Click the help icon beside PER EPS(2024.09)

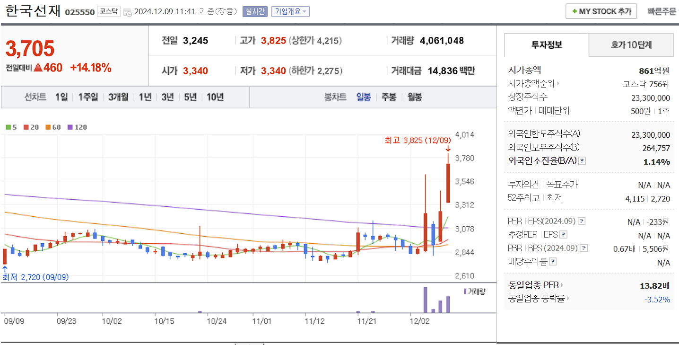[582, 221]
